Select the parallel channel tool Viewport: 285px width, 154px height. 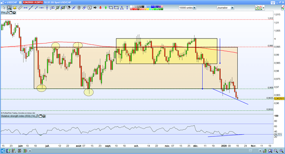click(x=52, y=8)
